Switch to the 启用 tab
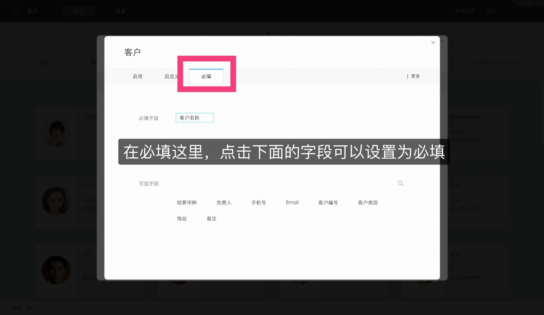The image size is (544, 315). [x=137, y=76]
